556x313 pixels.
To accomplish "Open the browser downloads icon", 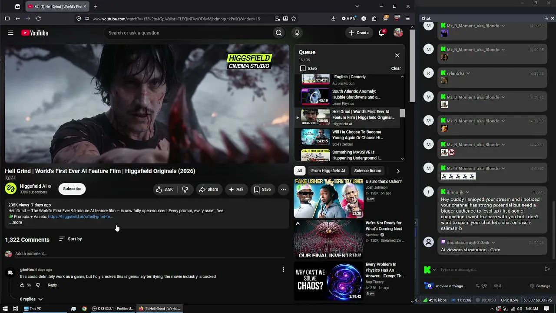I will [333, 19].
